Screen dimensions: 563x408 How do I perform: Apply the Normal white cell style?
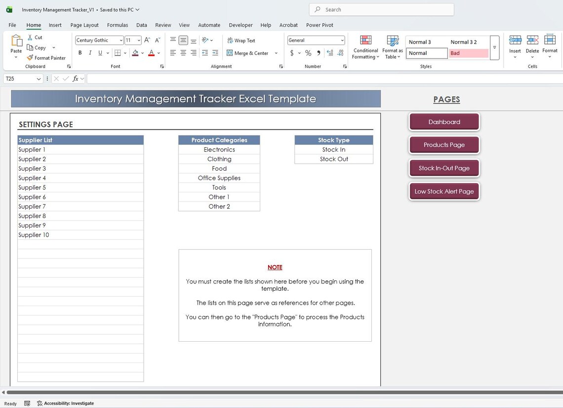point(427,53)
